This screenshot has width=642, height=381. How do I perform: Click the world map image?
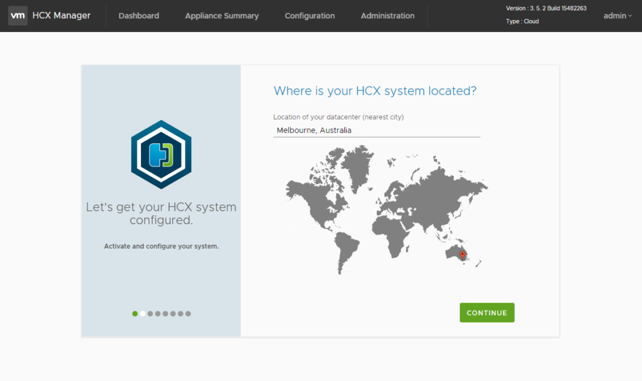(386, 210)
